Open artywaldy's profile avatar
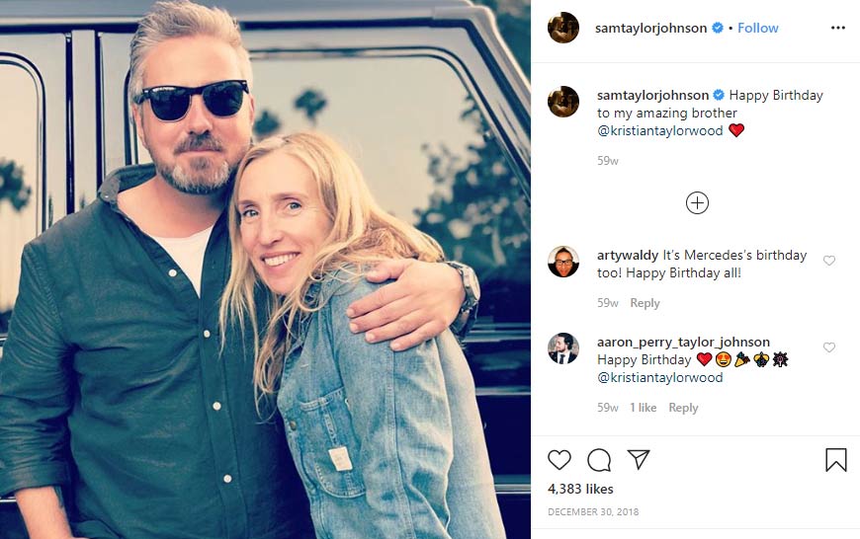 563,262
